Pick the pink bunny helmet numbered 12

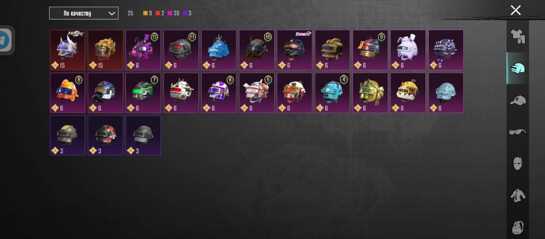coord(143,50)
